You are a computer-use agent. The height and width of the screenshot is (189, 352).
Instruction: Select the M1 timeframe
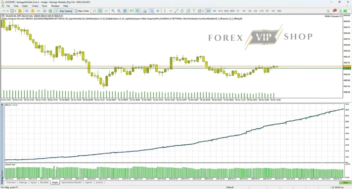(x=209, y=11)
